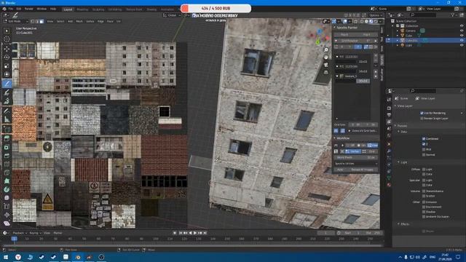Viewport: 466px width, 262px height.
Task: Open the Edit Mode dropdown
Action: click(15, 21)
